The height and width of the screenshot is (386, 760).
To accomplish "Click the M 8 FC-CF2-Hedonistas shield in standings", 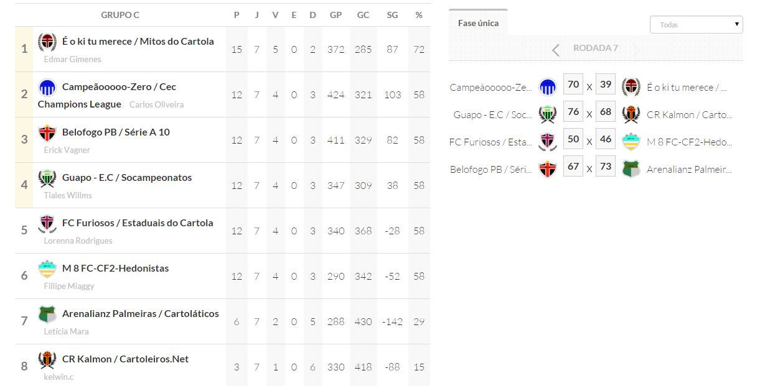I will (47, 269).
